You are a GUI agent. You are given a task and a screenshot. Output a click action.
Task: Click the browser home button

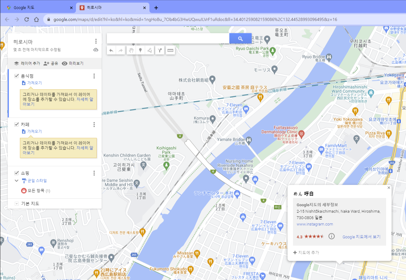tap(36, 20)
